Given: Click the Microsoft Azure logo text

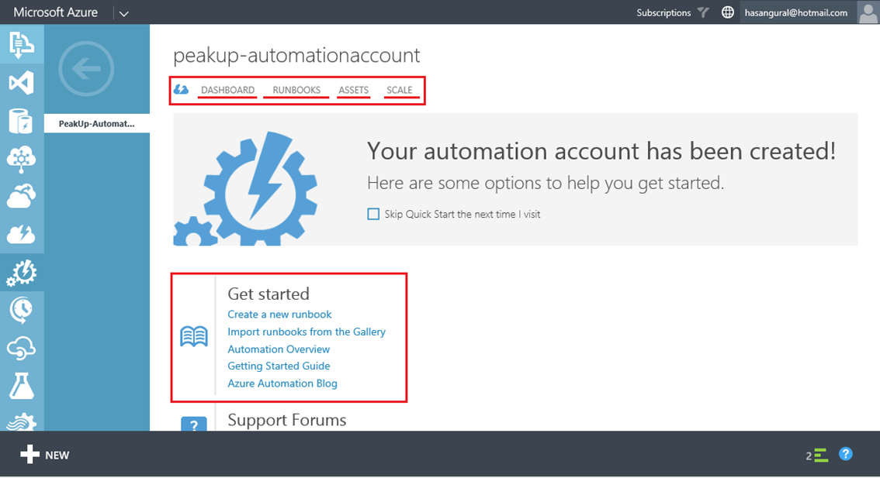Looking at the screenshot, I should point(56,12).
